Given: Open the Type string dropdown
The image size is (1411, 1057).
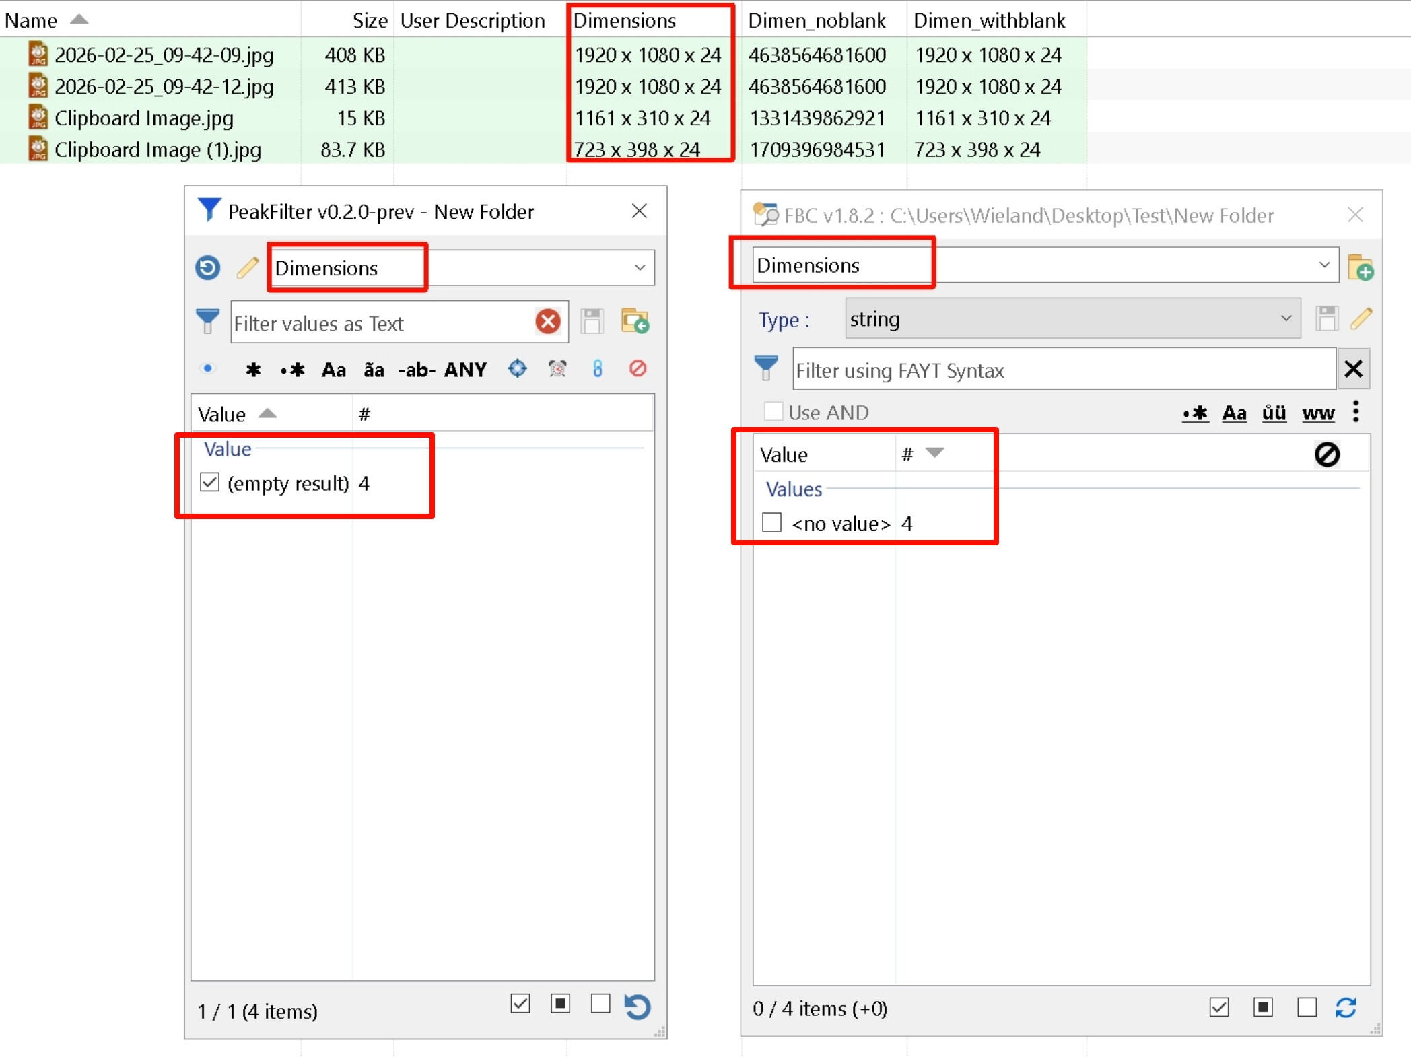Looking at the screenshot, I should (x=1285, y=318).
